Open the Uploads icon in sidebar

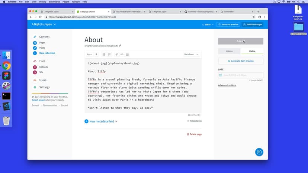click(x=35, y=67)
